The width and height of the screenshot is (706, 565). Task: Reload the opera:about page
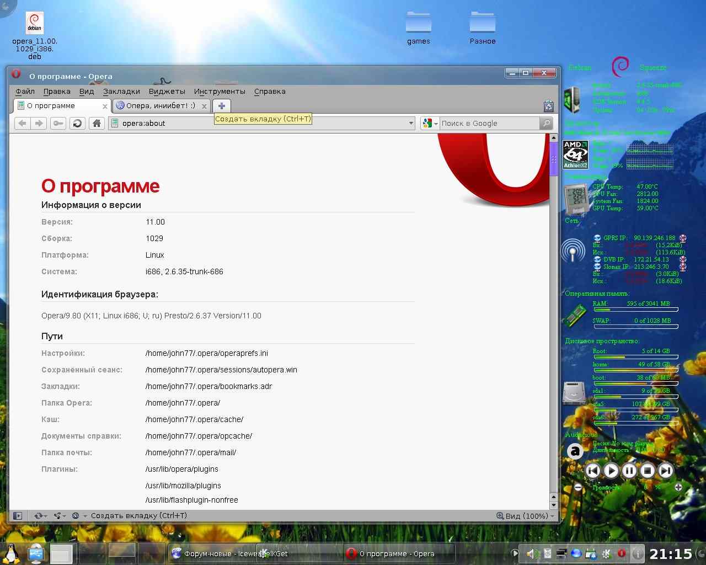[x=77, y=123]
